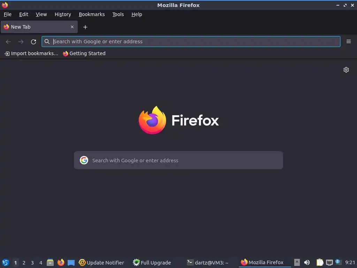Click the removable media eject tray icon
This screenshot has width=357, height=268.
point(297,262)
